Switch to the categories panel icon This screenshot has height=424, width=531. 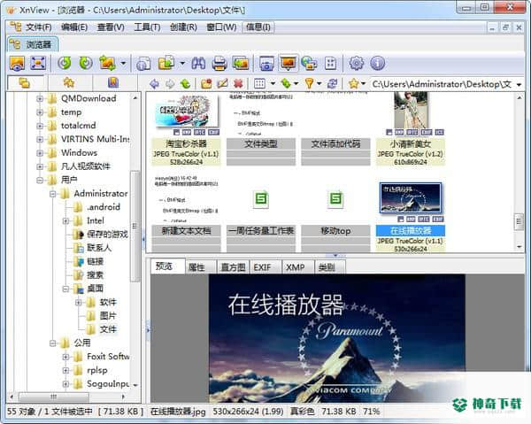pyautogui.click(x=113, y=83)
